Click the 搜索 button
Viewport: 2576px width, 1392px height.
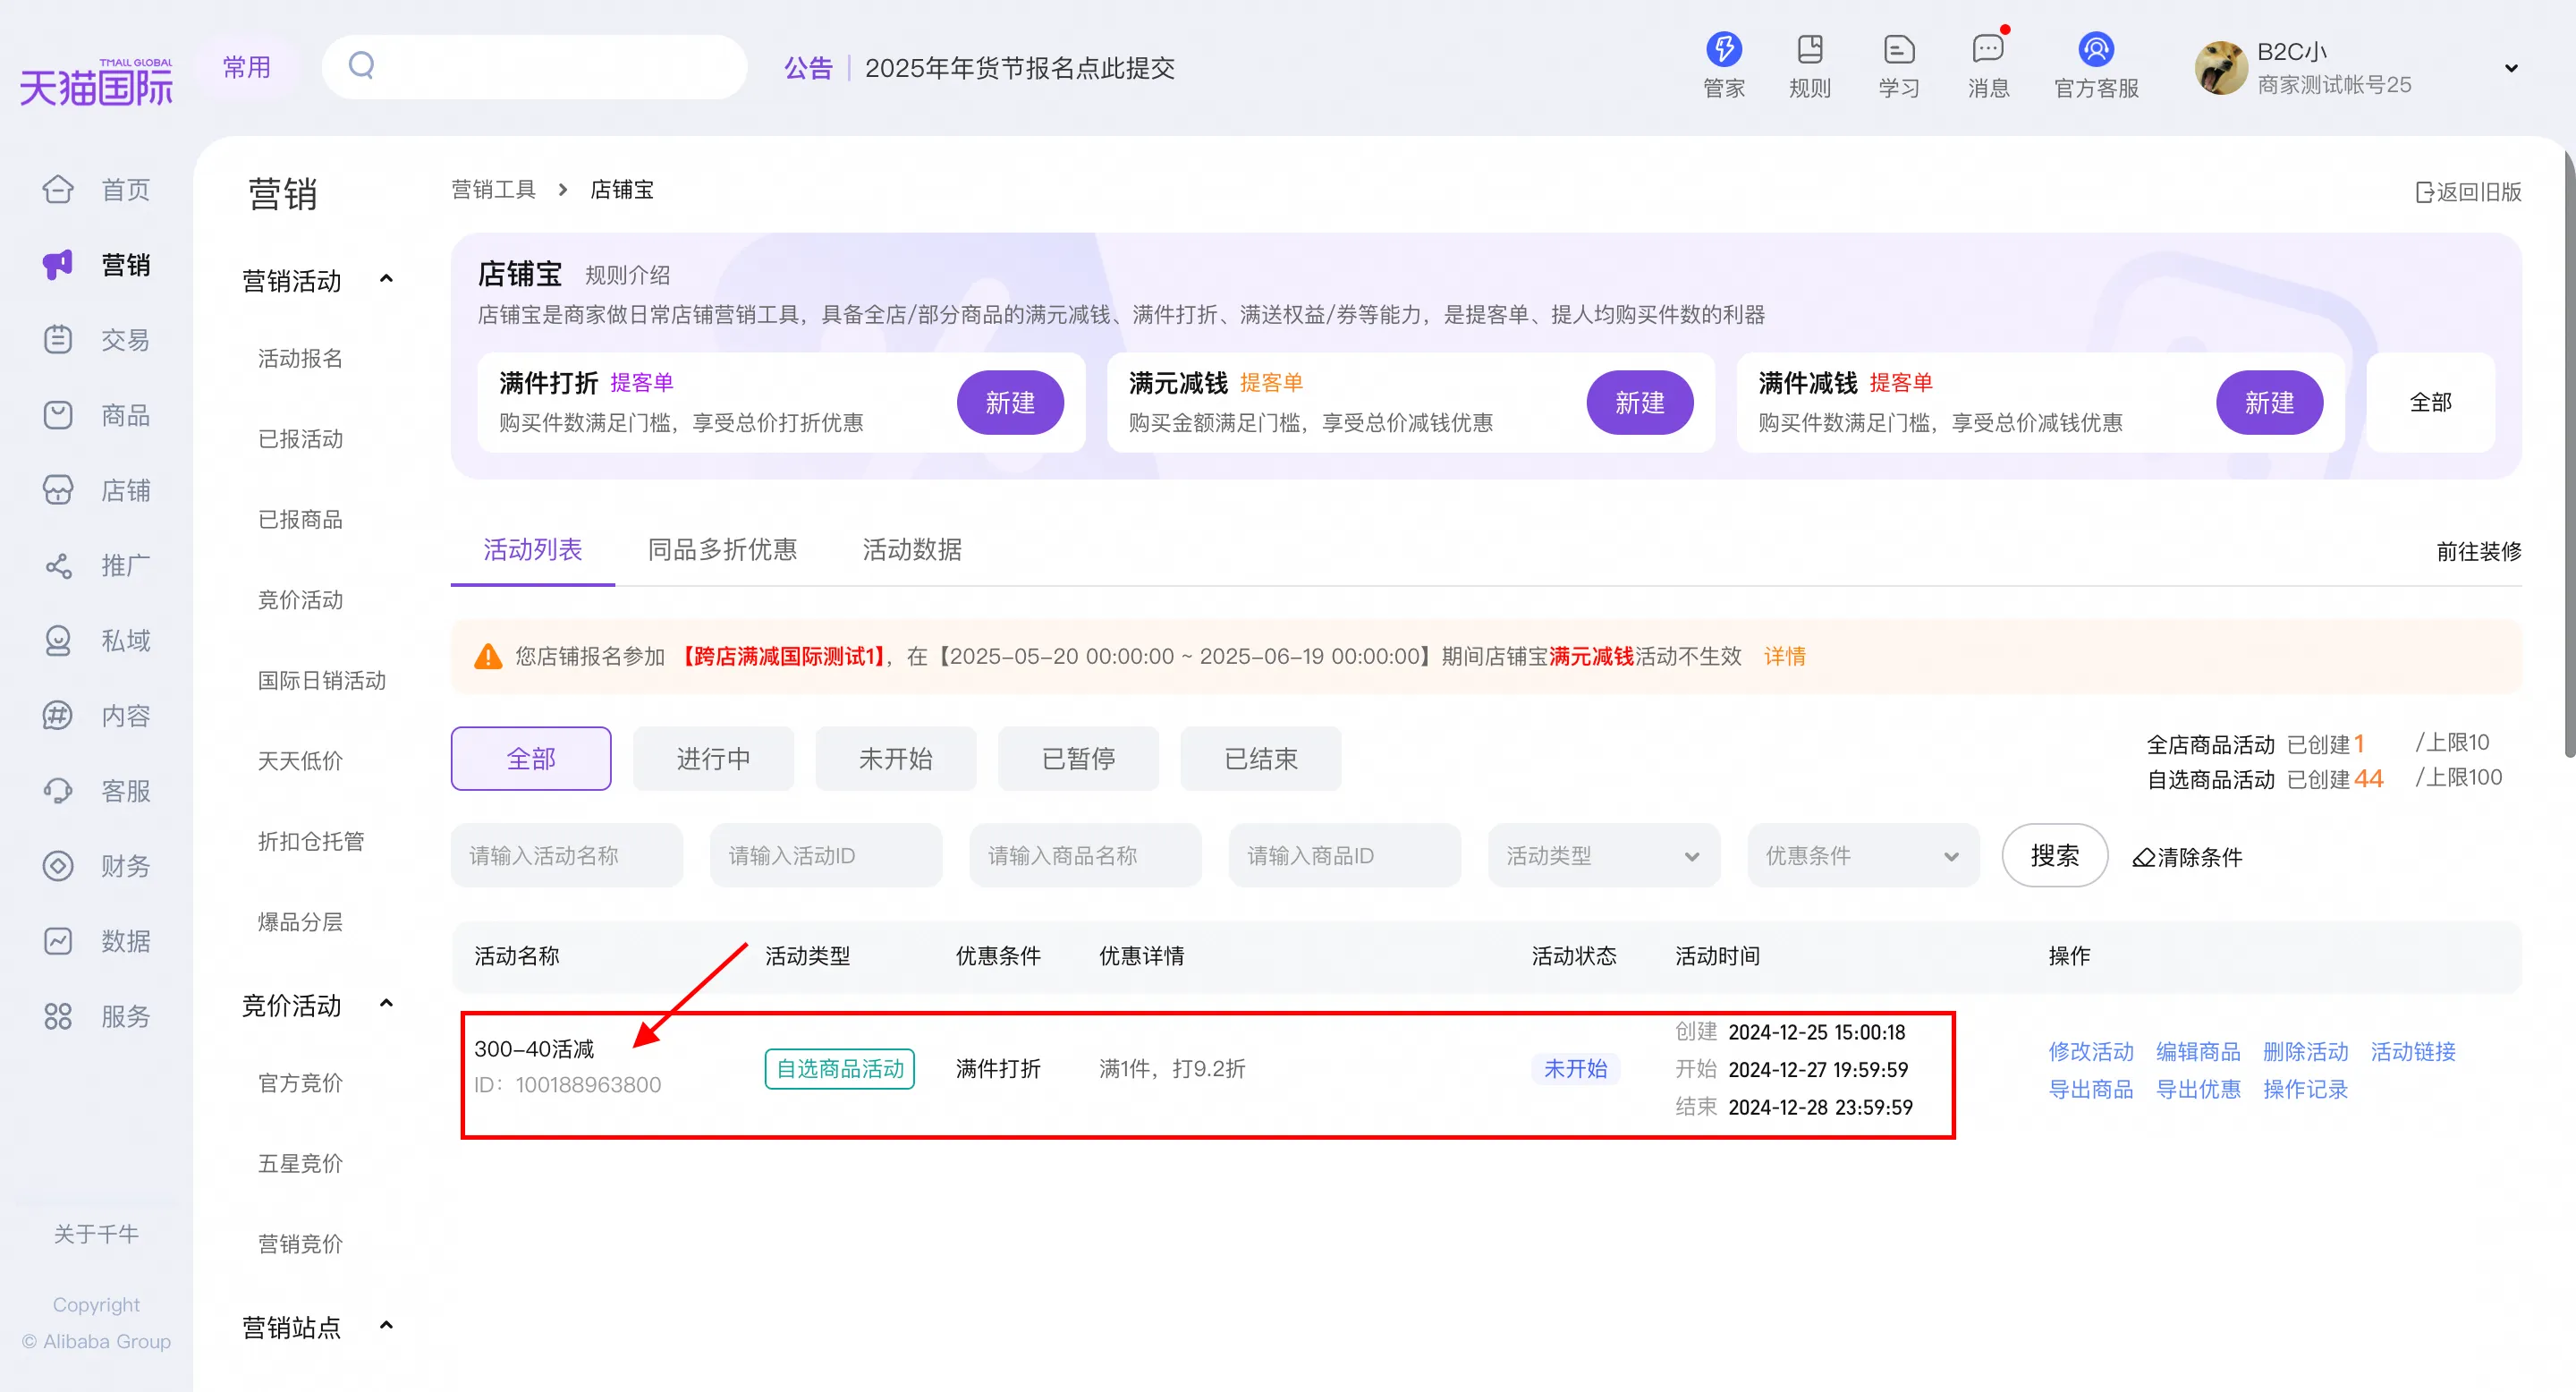point(2054,855)
